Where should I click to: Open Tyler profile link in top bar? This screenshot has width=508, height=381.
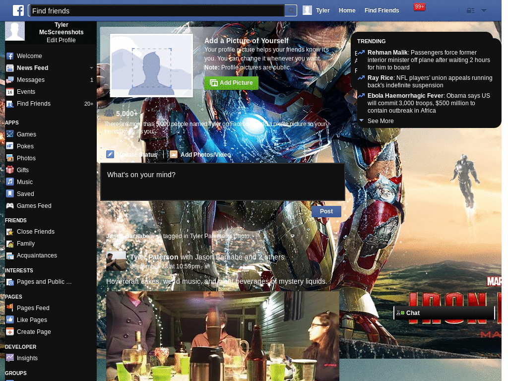(322, 10)
